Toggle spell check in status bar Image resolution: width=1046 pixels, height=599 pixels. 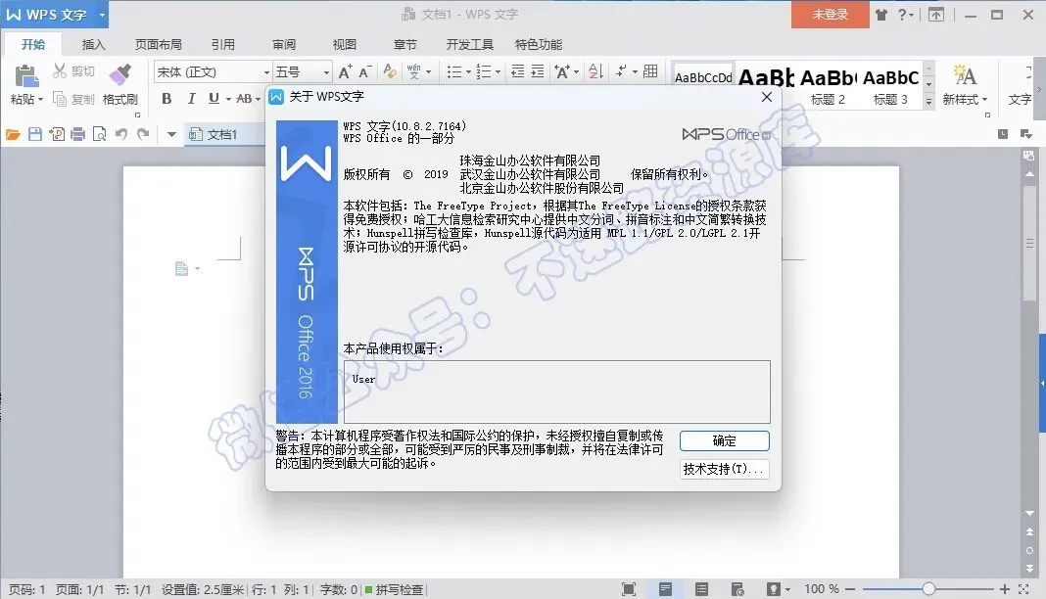click(395, 589)
